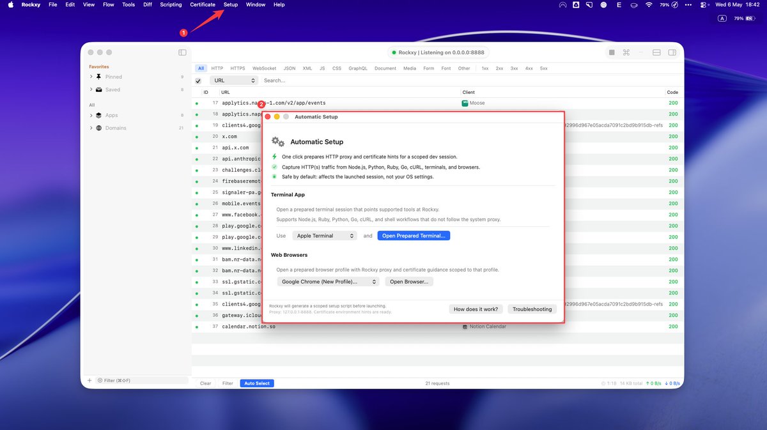Click the Troubleshooting button
Image resolution: width=767 pixels, height=430 pixels.
coord(532,309)
